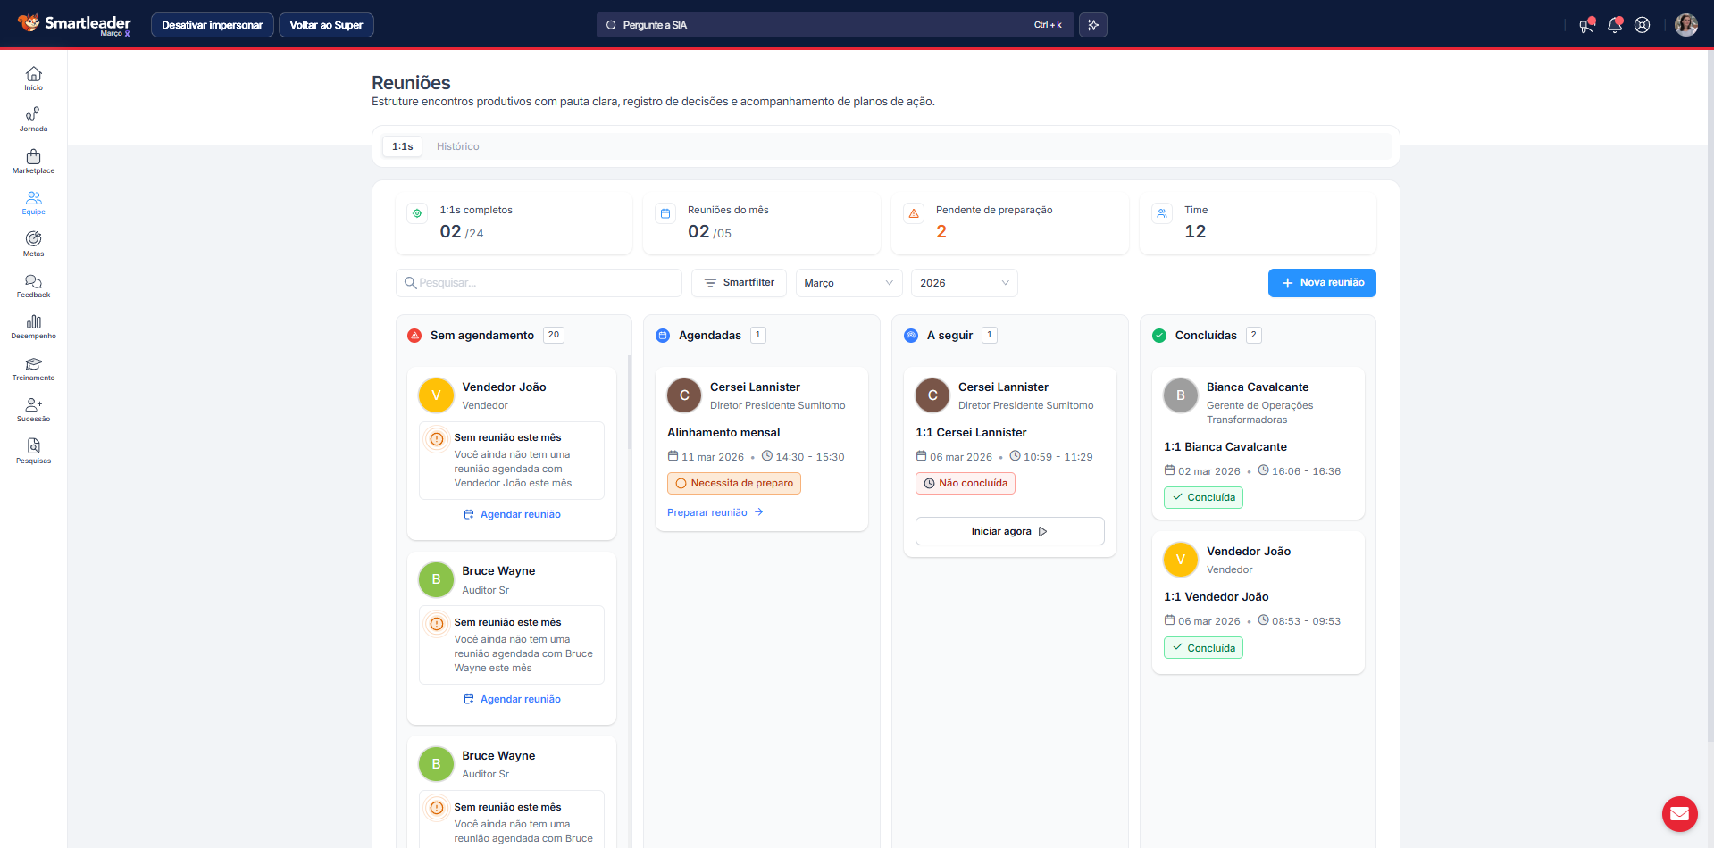
Task: Open the Metas target icon
Action: click(x=33, y=244)
